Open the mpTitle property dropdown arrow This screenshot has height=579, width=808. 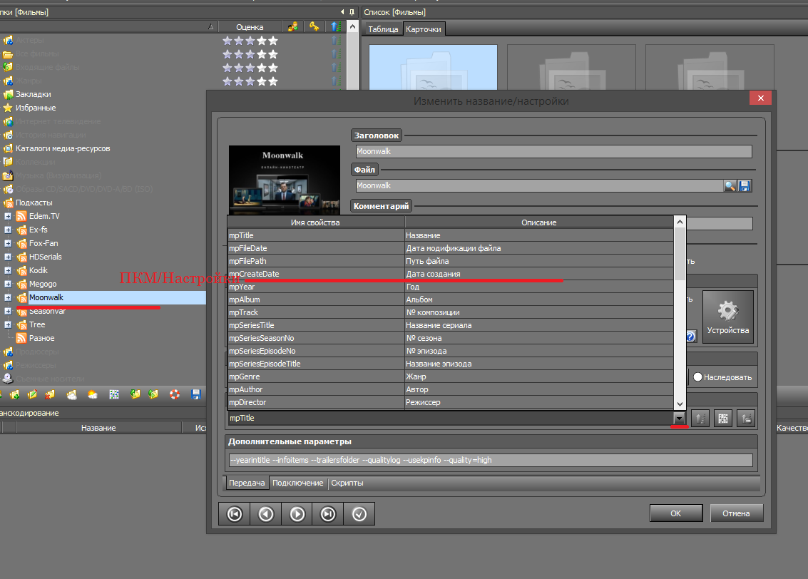679,419
